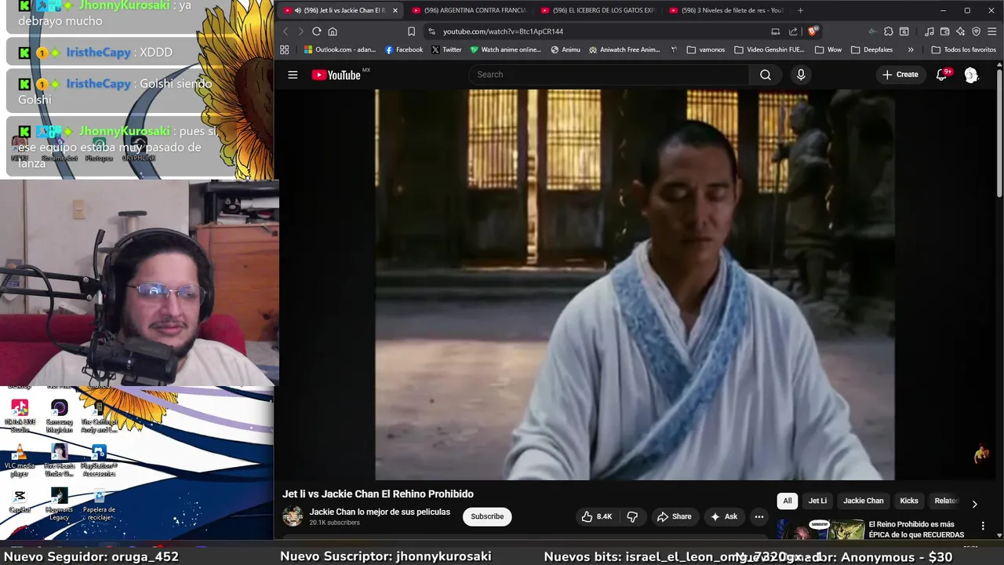Image resolution: width=1004 pixels, height=565 pixels.
Task: Open Jackie Chan lo mejor channel link
Action: click(x=380, y=512)
